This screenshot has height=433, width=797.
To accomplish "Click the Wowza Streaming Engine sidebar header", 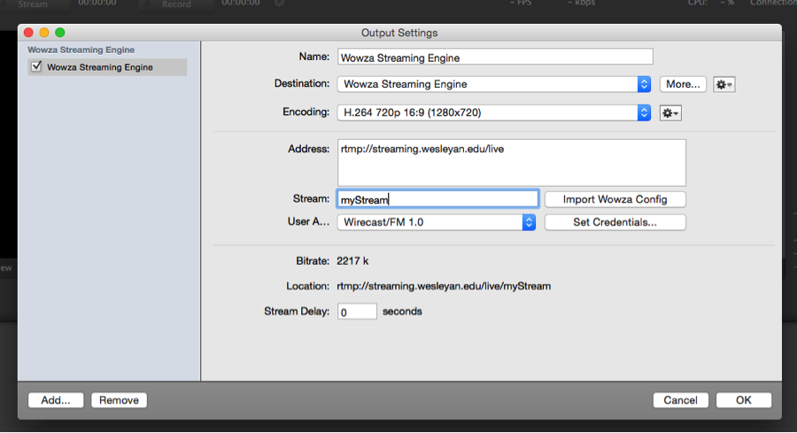I will pos(81,50).
